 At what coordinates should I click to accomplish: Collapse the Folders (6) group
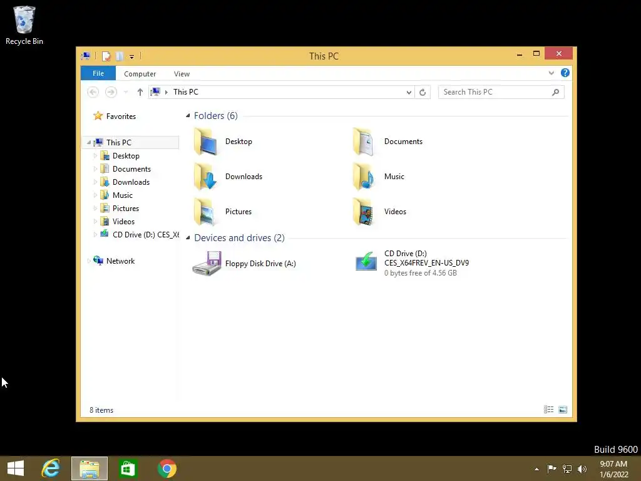tap(188, 116)
